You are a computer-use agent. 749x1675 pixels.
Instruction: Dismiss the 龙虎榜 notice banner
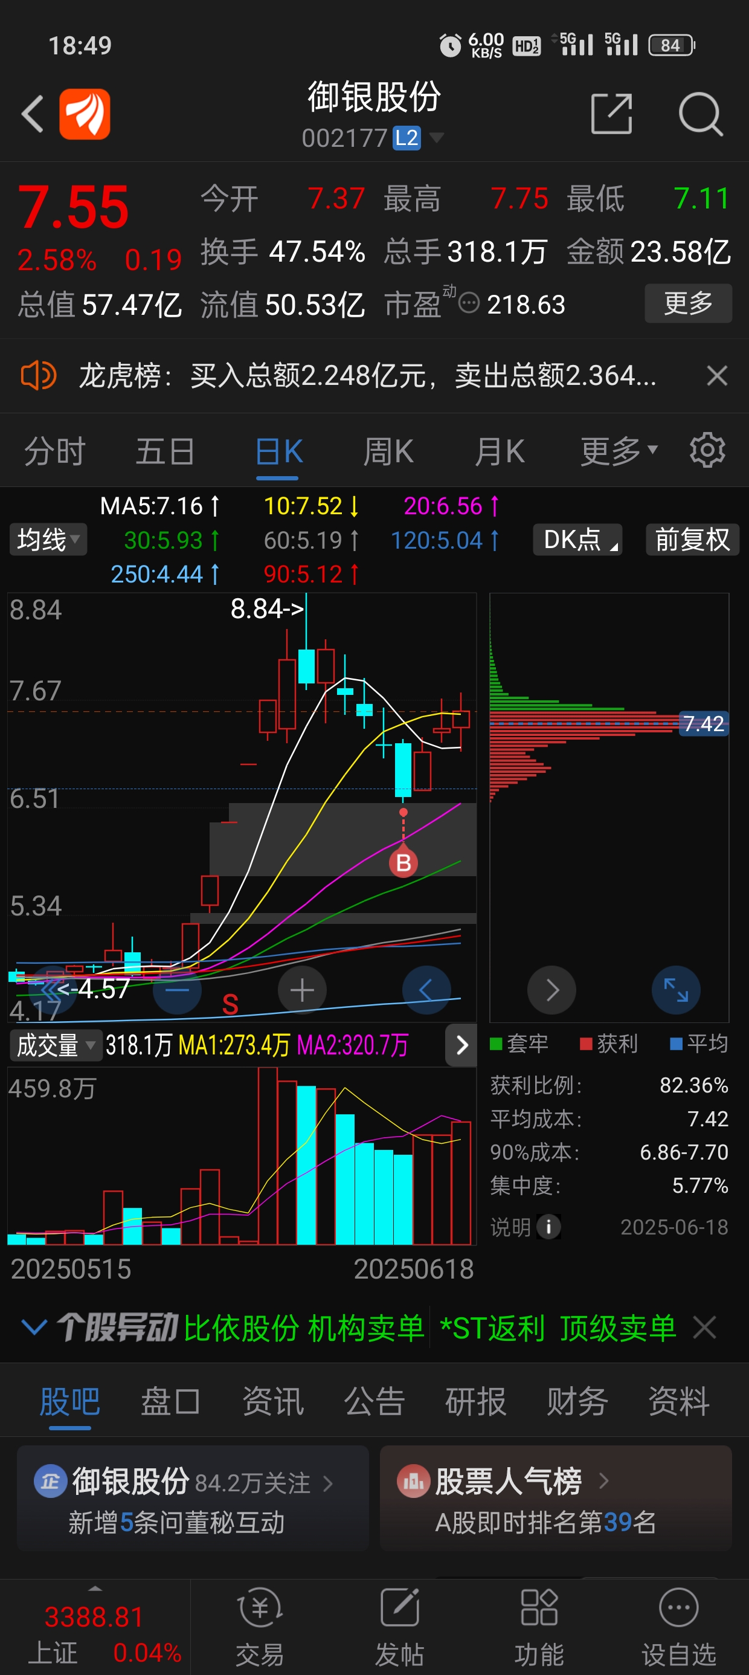point(716,375)
